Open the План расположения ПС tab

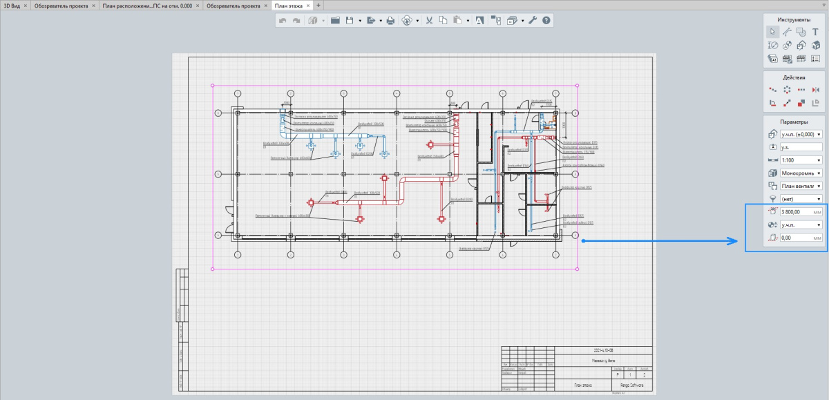pyautogui.click(x=146, y=5)
